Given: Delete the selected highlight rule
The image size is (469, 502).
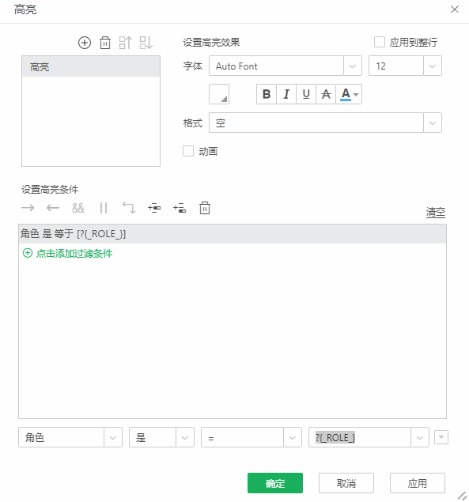Looking at the screenshot, I should [x=105, y=43].
